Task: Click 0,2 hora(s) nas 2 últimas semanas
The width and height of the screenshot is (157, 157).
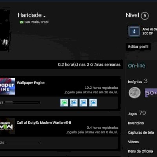Action: [89, 65]
